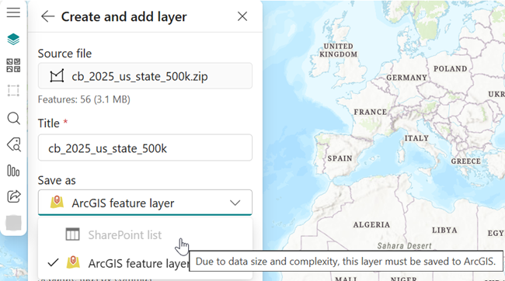Click the cb_2025_us_state_500k.zip source file box
This screenshot has width=505, height=281.
coord(145,76)
